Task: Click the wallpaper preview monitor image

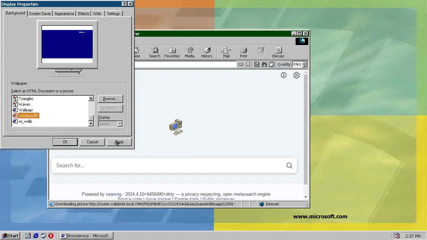Action: click(67, 44)
